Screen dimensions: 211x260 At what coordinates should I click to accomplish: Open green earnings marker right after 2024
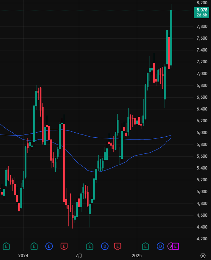click(x=34, y=246)
